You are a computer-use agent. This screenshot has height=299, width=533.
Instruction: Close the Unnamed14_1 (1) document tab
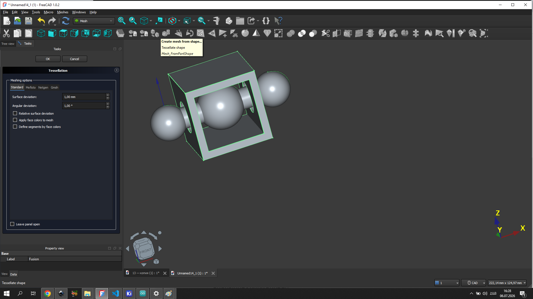point(213,273)
